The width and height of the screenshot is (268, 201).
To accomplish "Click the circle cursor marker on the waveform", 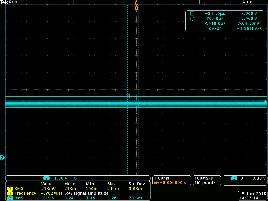I will pos(138,107).
